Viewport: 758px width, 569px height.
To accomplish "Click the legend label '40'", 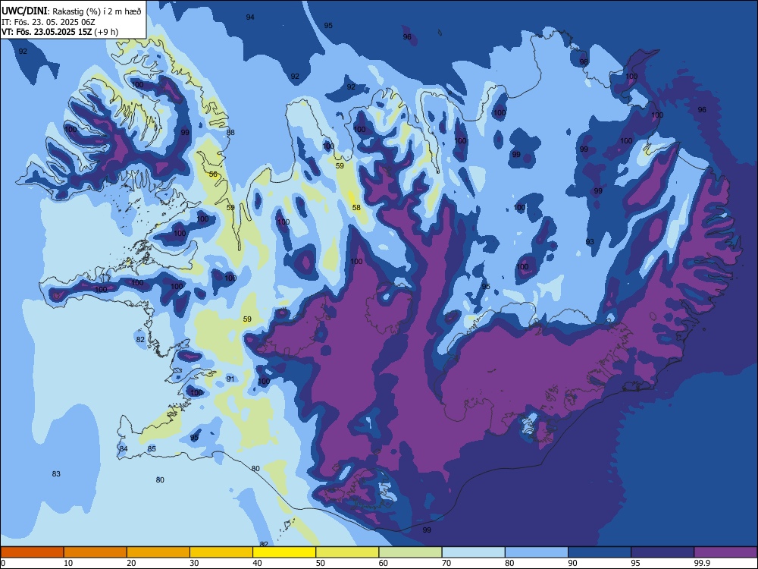I will click(257, 563).
